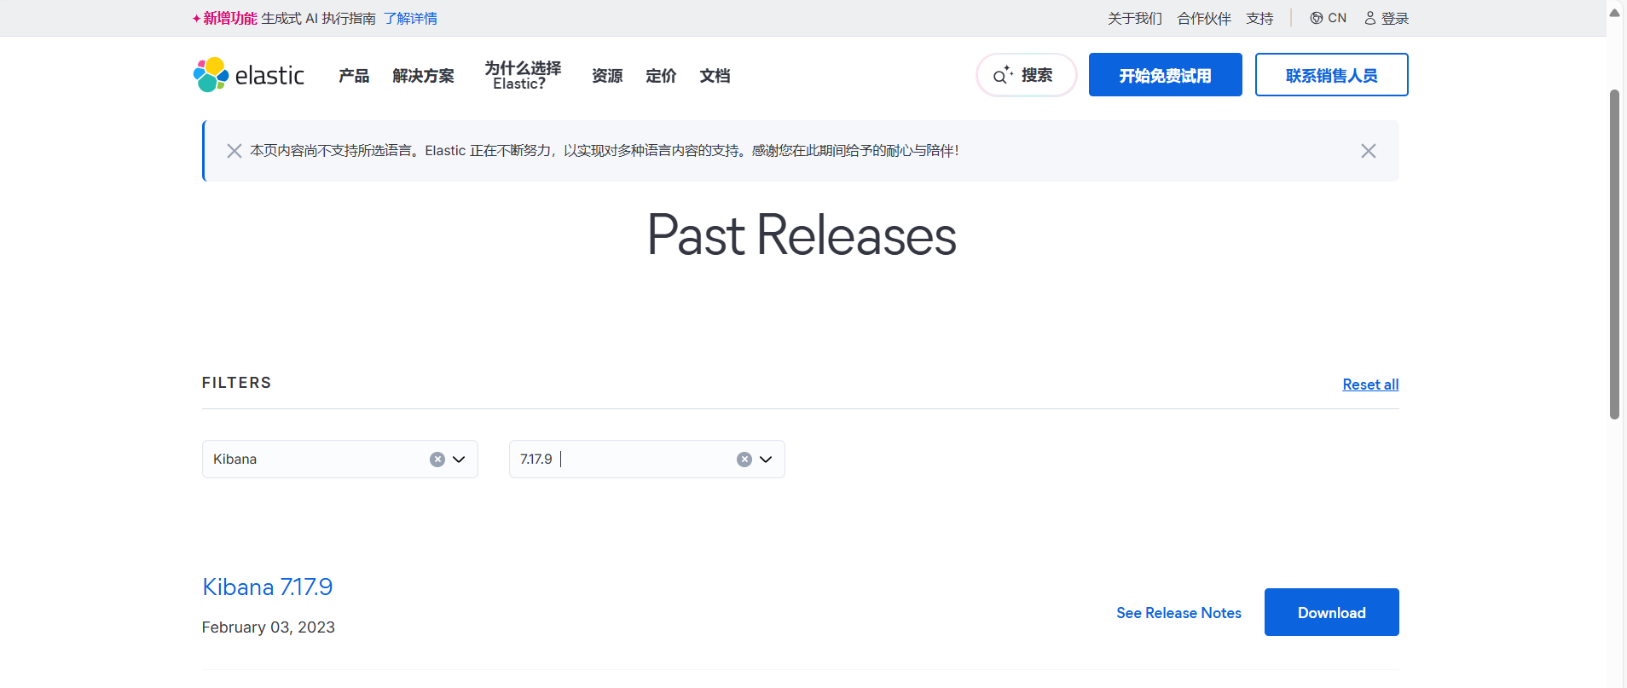This screenshot has height=688, width=1627.
Task: Open See Release Notes link
Action: (x=1178, y=613)
